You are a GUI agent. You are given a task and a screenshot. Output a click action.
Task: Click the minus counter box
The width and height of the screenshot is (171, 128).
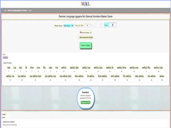click(101, 25)
